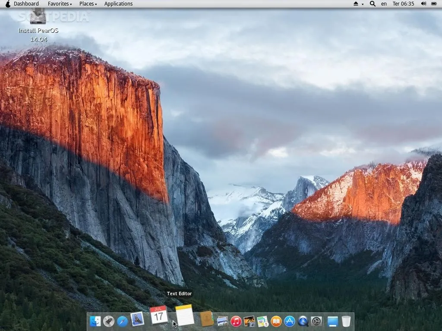Start iTunes from the dock
Image resolution: width=442 pixels, height=331 pixels.
tap(236, 321)
